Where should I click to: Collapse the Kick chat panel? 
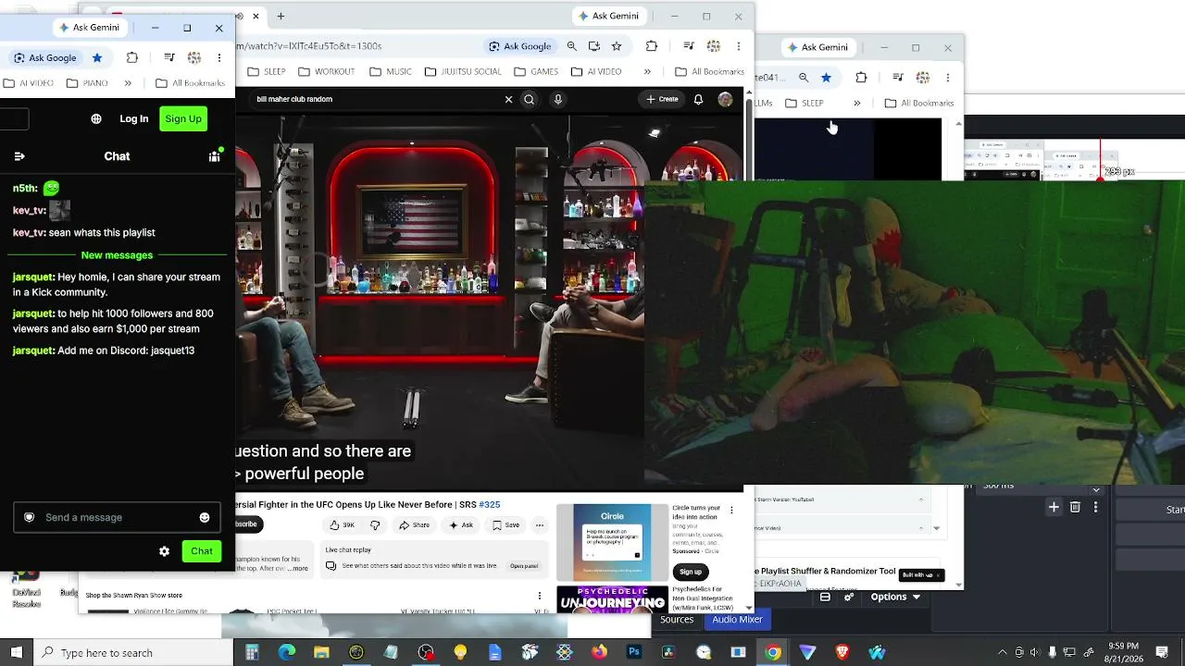(19, 156)
